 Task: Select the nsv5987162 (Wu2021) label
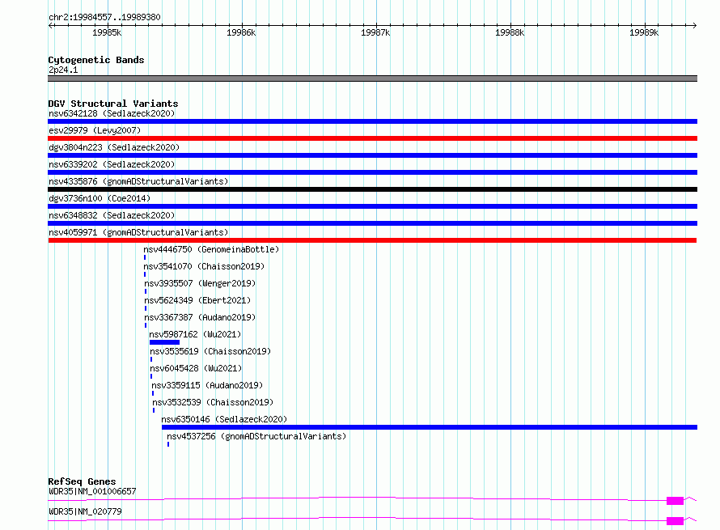(195, 334)
